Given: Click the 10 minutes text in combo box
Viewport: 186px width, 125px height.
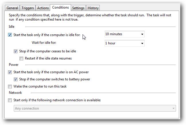Looking at the screenshot, I should [114, 34].
